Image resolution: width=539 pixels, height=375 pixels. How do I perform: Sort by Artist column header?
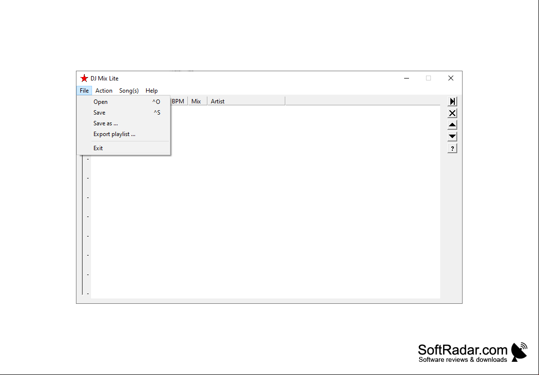246,101
